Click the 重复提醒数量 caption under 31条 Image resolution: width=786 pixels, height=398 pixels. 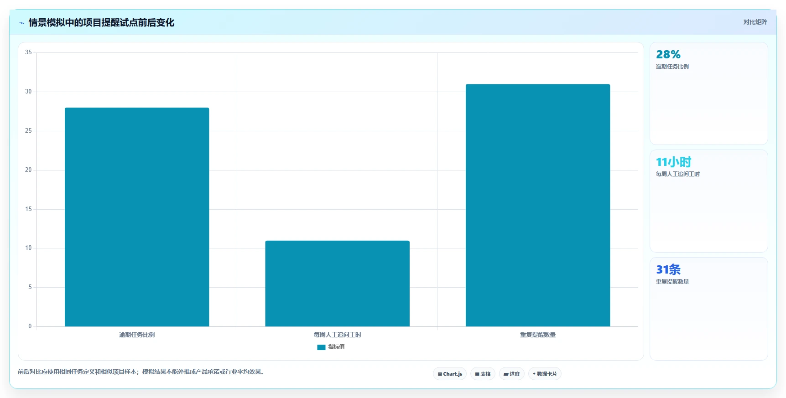[672, 282]
